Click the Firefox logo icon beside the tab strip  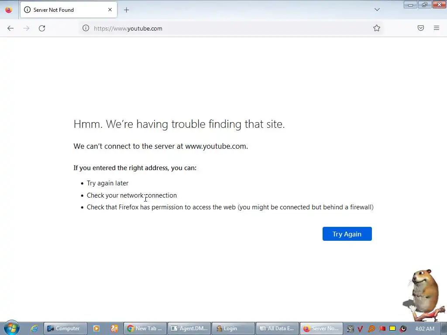pos(9,10)
